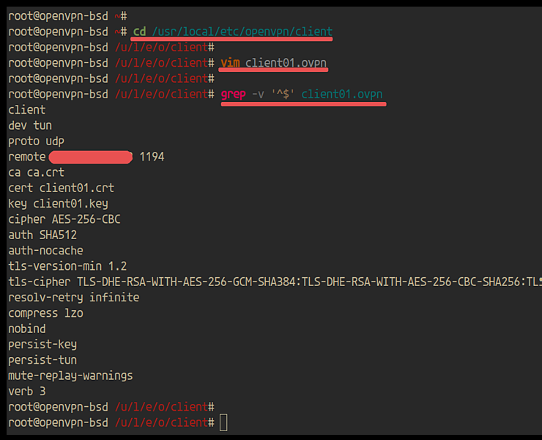Click the 'verb 3' line

pos(26,392)
